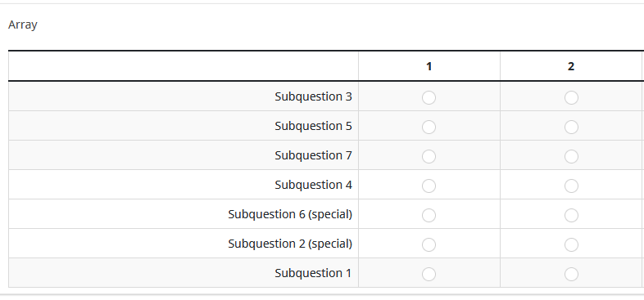Screen dimensions: 644x300
Task: Click the Subquestion 1 row label
Action: (313, 273)
